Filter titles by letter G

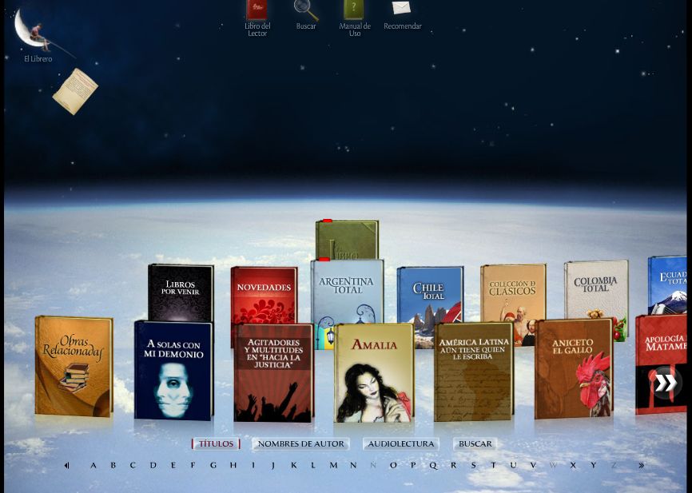(x=213, y=465)
